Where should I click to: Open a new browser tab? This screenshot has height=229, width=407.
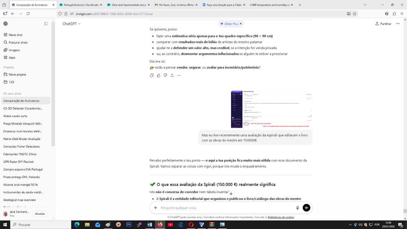click(x=300, y=5)
